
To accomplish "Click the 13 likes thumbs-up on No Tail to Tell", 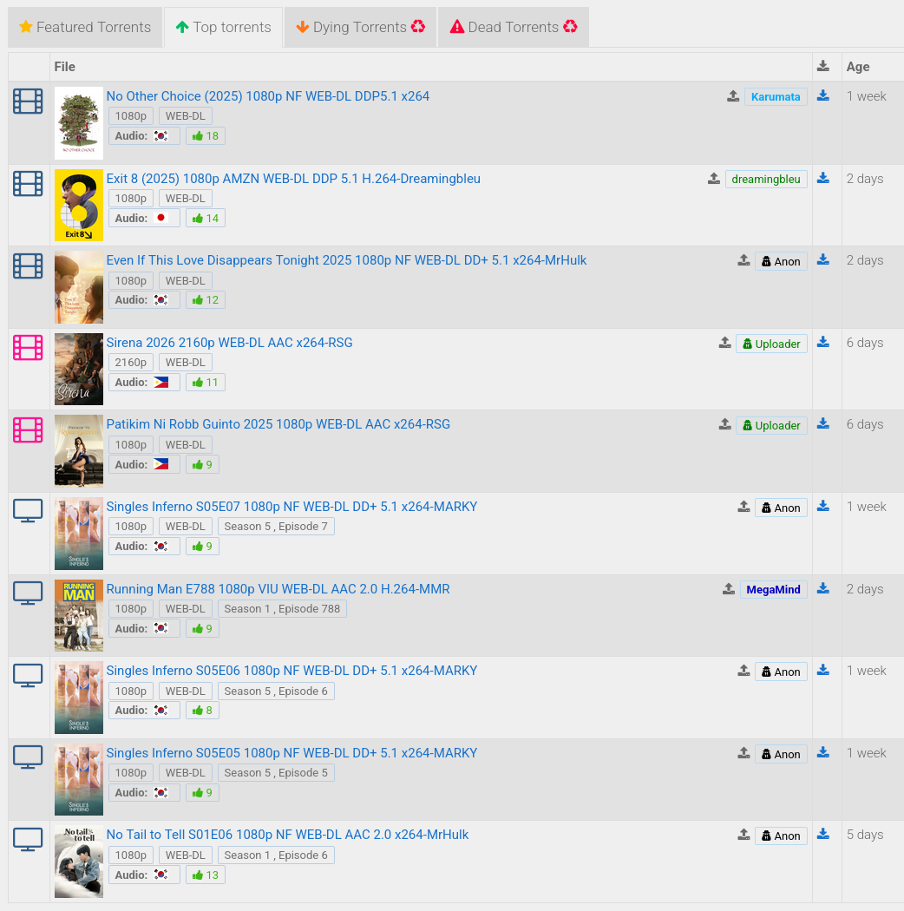I will [205, 875].
